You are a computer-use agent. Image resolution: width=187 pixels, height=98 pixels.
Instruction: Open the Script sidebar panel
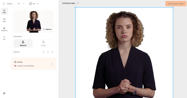[4, 20]
